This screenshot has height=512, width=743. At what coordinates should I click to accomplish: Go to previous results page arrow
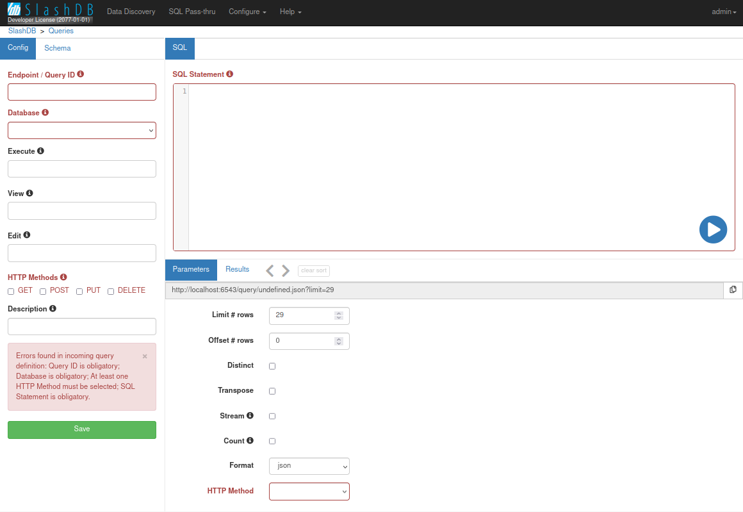[x=270, y=270]
